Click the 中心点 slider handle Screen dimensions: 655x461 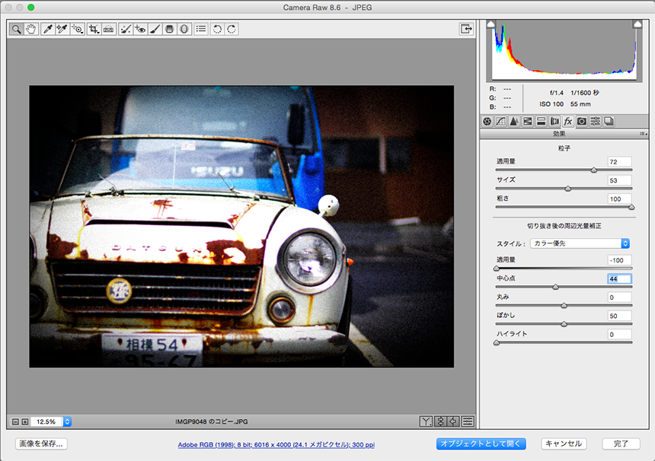point(555,287)
